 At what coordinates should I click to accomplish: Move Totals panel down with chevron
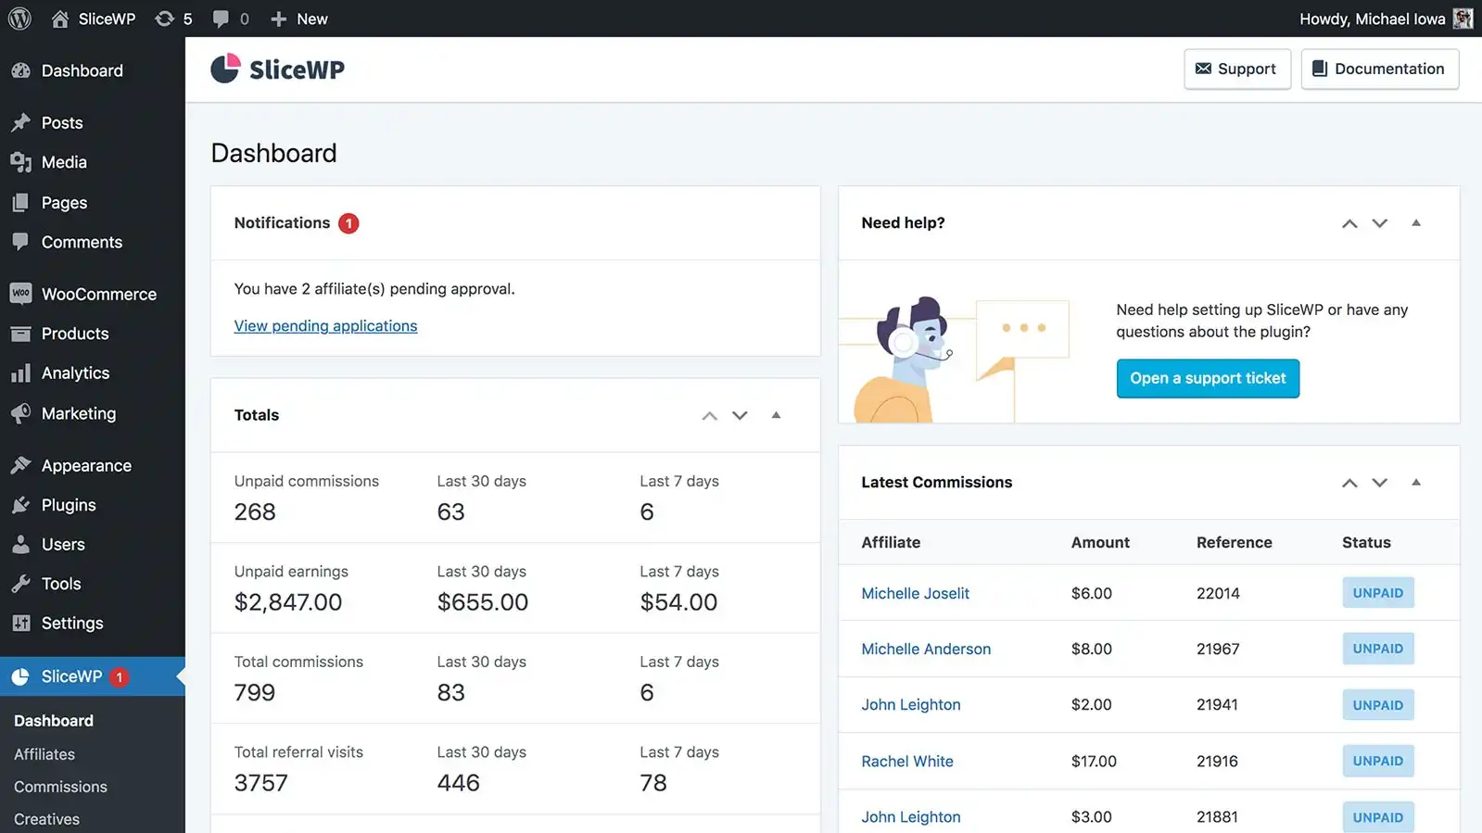[740, 416]
